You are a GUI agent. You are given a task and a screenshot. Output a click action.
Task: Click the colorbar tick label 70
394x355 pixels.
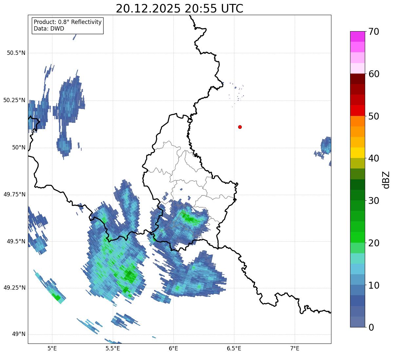coord(374,32)
